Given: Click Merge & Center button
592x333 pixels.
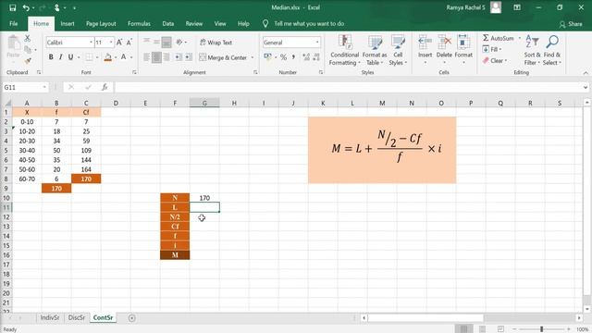Looking at the screenshot, I should click(x=223, y=57).
